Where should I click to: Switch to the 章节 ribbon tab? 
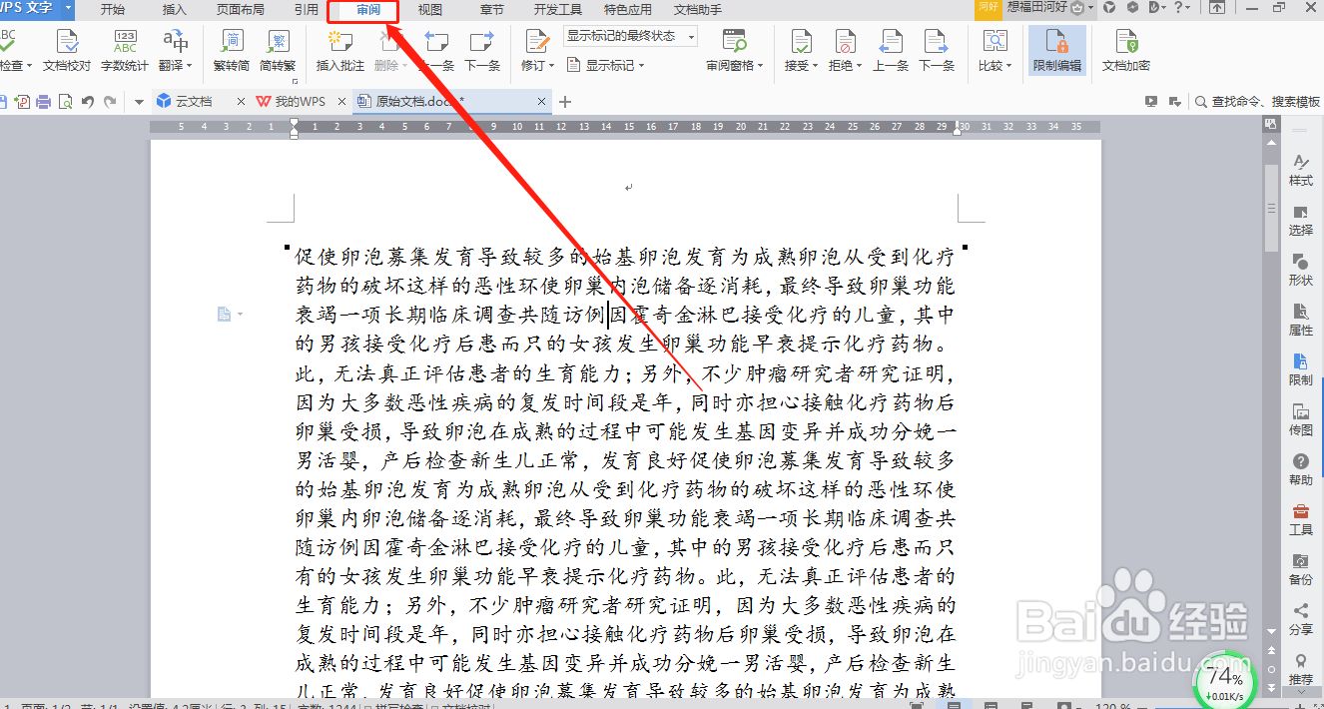point(492,10)
